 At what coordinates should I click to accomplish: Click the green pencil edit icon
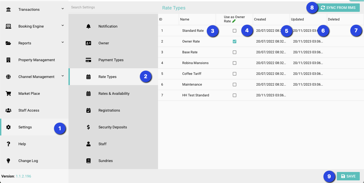(x=234, y=21)
